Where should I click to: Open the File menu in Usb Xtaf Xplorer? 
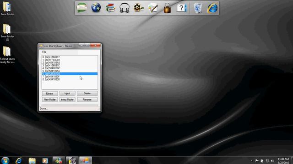click(44, 52)
